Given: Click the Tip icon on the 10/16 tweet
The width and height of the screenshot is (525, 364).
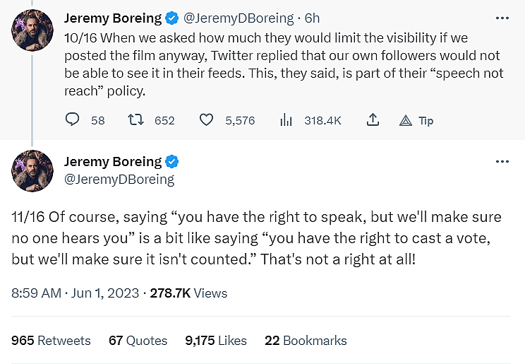Looking at the screenshot, I should coord(406,120).
